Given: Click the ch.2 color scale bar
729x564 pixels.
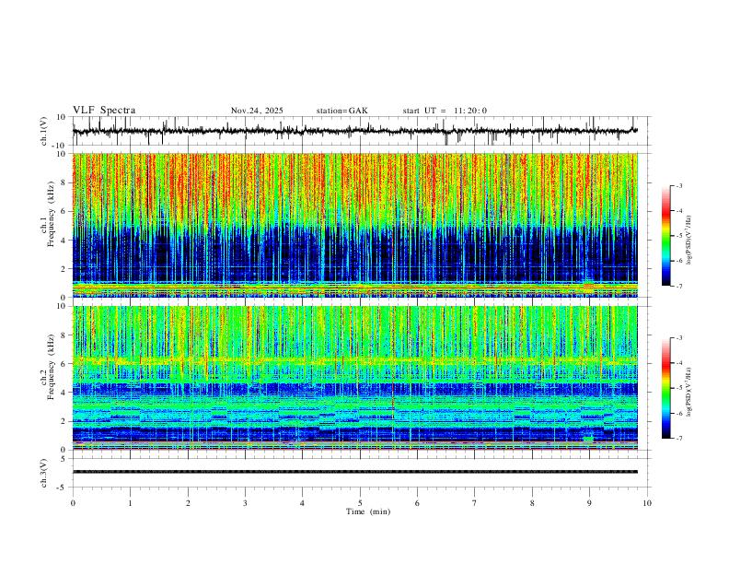Looking at the screenshot, I should [x=665, y=388].
